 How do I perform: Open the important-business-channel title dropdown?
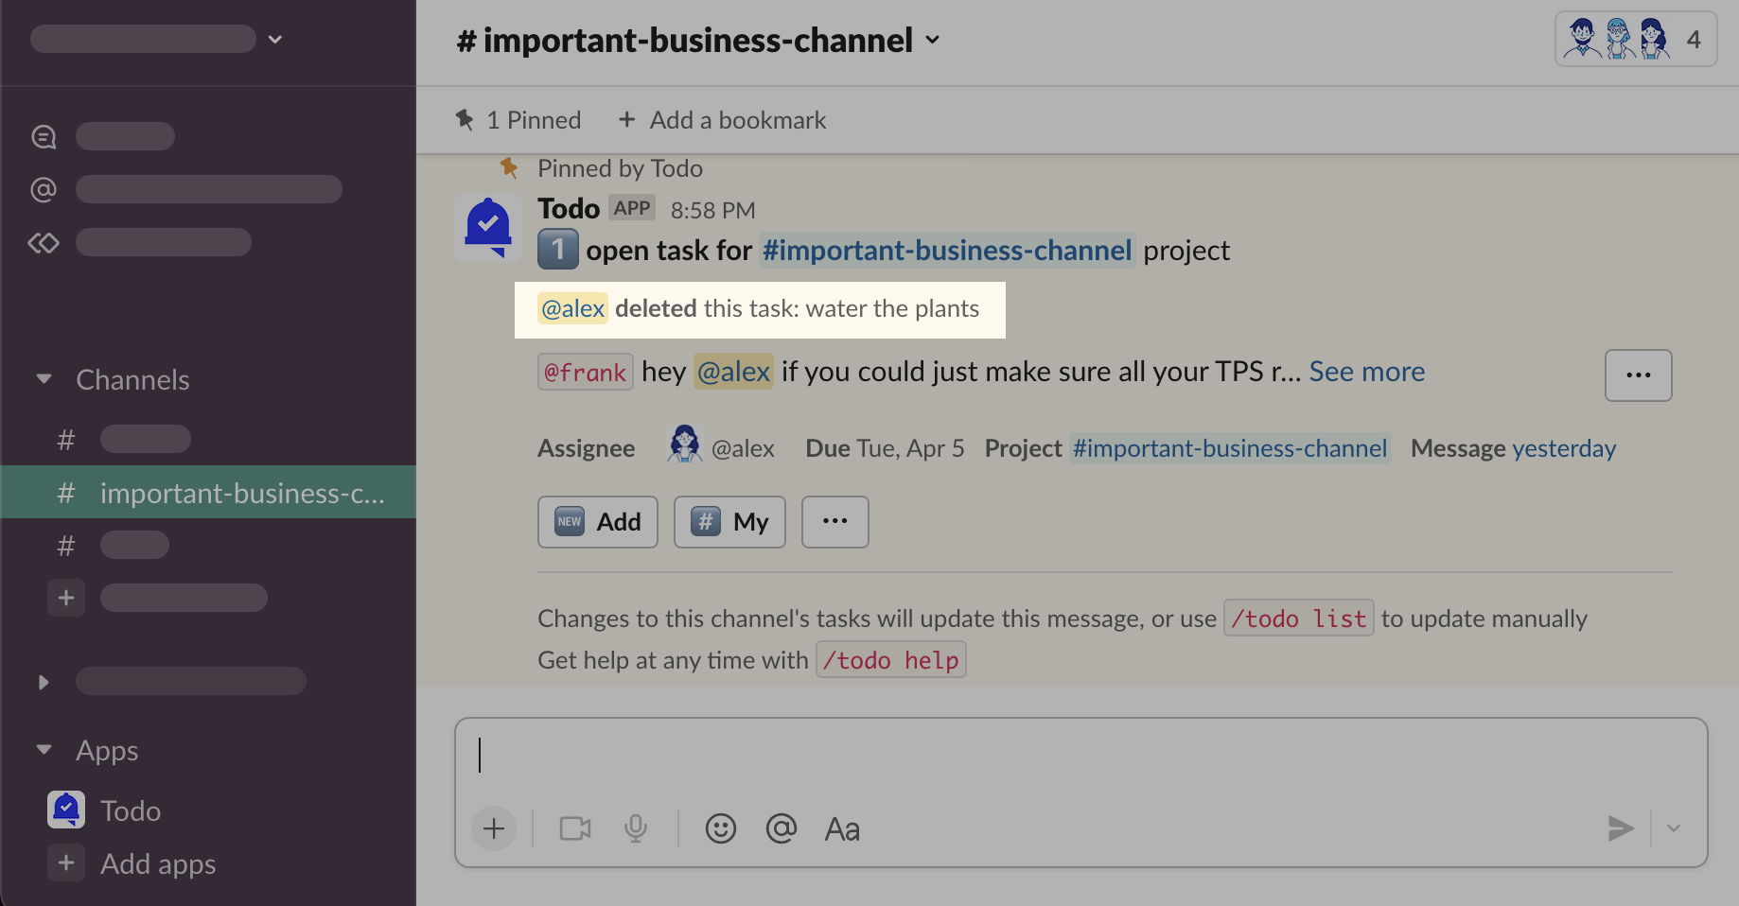(698, 41)
